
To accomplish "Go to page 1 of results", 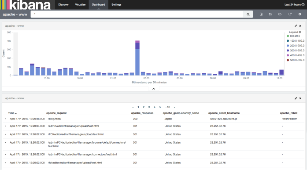I will click(x=138, y=107).
